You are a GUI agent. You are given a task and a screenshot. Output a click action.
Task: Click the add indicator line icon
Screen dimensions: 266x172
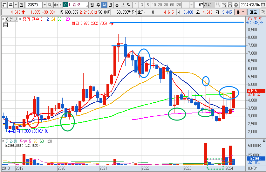[224, 5]
